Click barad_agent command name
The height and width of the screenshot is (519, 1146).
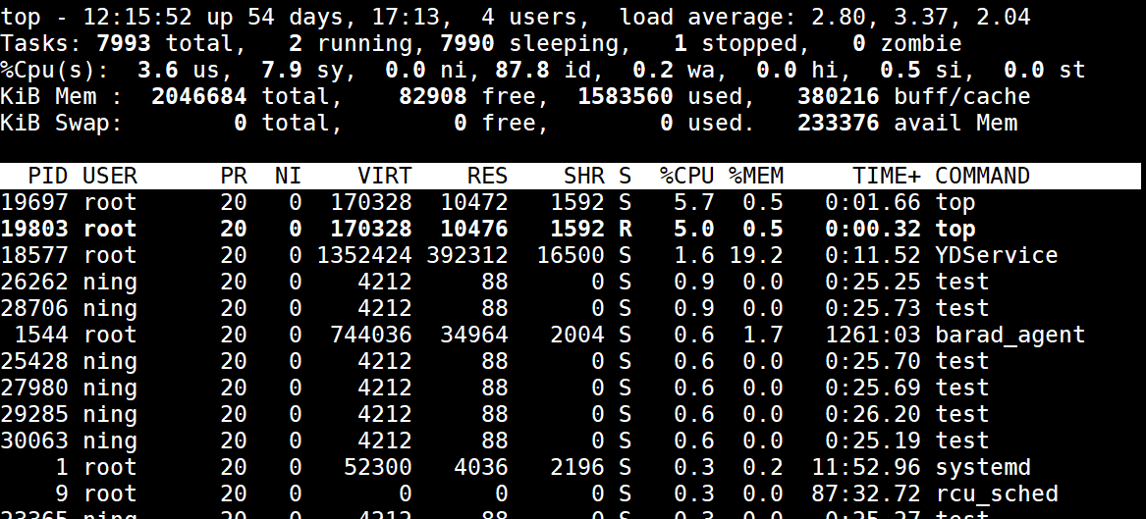(1010, 336)
